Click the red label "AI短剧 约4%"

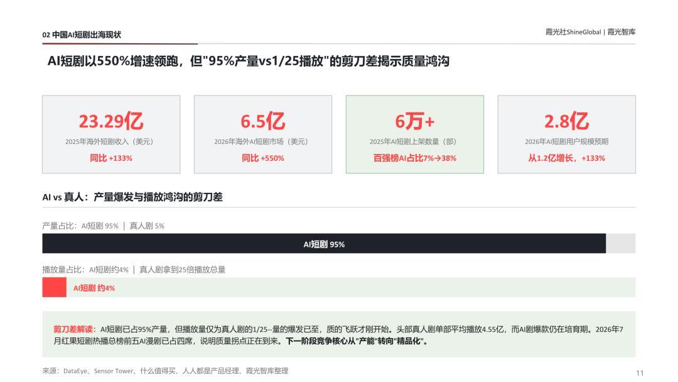[94, 288]
